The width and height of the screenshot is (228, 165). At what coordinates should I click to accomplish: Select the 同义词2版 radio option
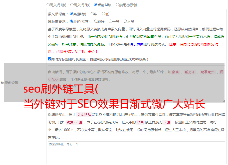[72, 5]
